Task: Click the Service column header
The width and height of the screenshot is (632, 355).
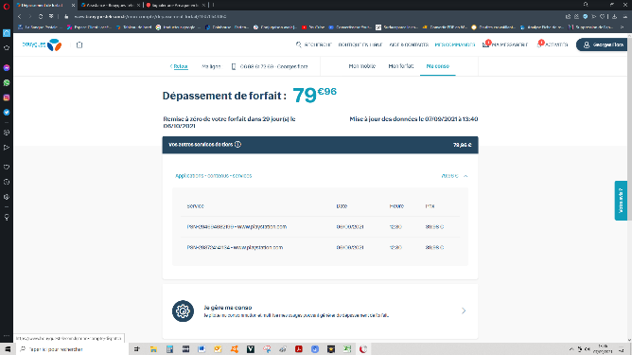Action: pyautogui.click(x=195, y=206)
